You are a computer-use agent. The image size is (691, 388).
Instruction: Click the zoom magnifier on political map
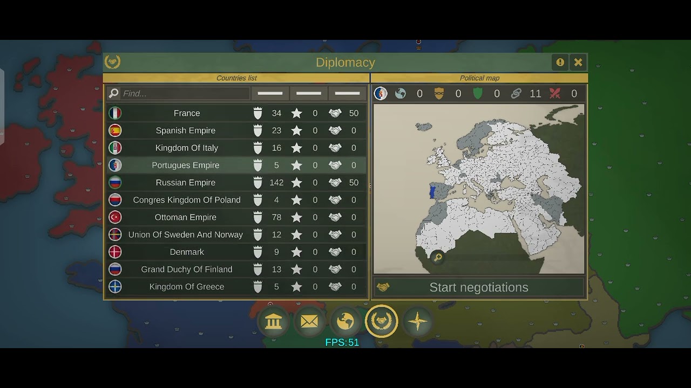(438, 258)
